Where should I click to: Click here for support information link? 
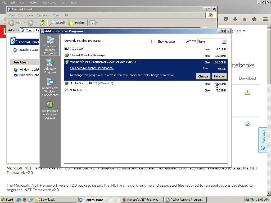92,68
